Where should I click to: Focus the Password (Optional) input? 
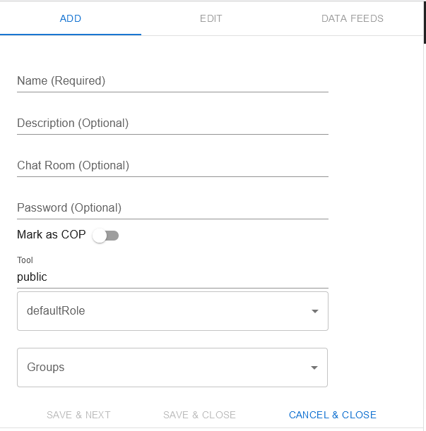[x=172, y=208]
